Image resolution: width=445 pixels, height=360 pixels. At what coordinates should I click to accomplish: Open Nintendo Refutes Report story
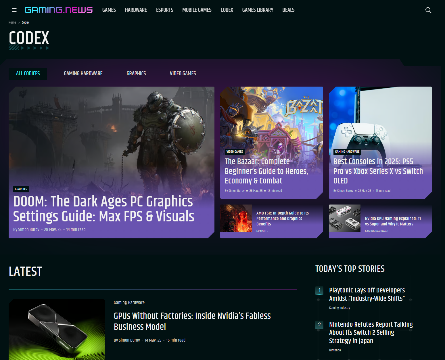click(x=371, y=332)
